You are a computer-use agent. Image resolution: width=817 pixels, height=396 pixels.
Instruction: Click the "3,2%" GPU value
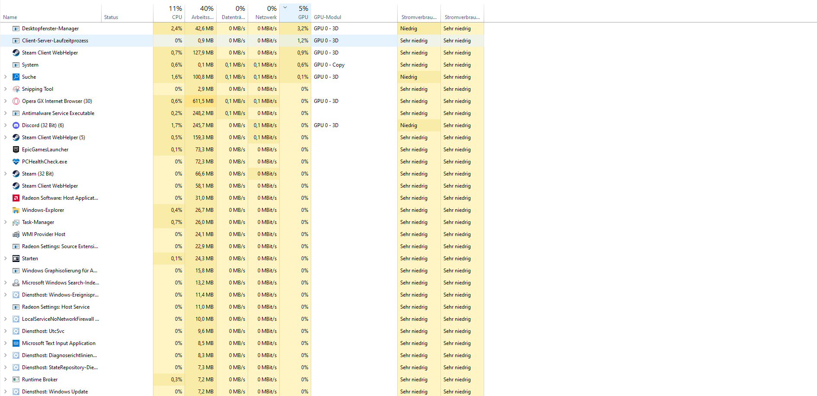point(303,29)
